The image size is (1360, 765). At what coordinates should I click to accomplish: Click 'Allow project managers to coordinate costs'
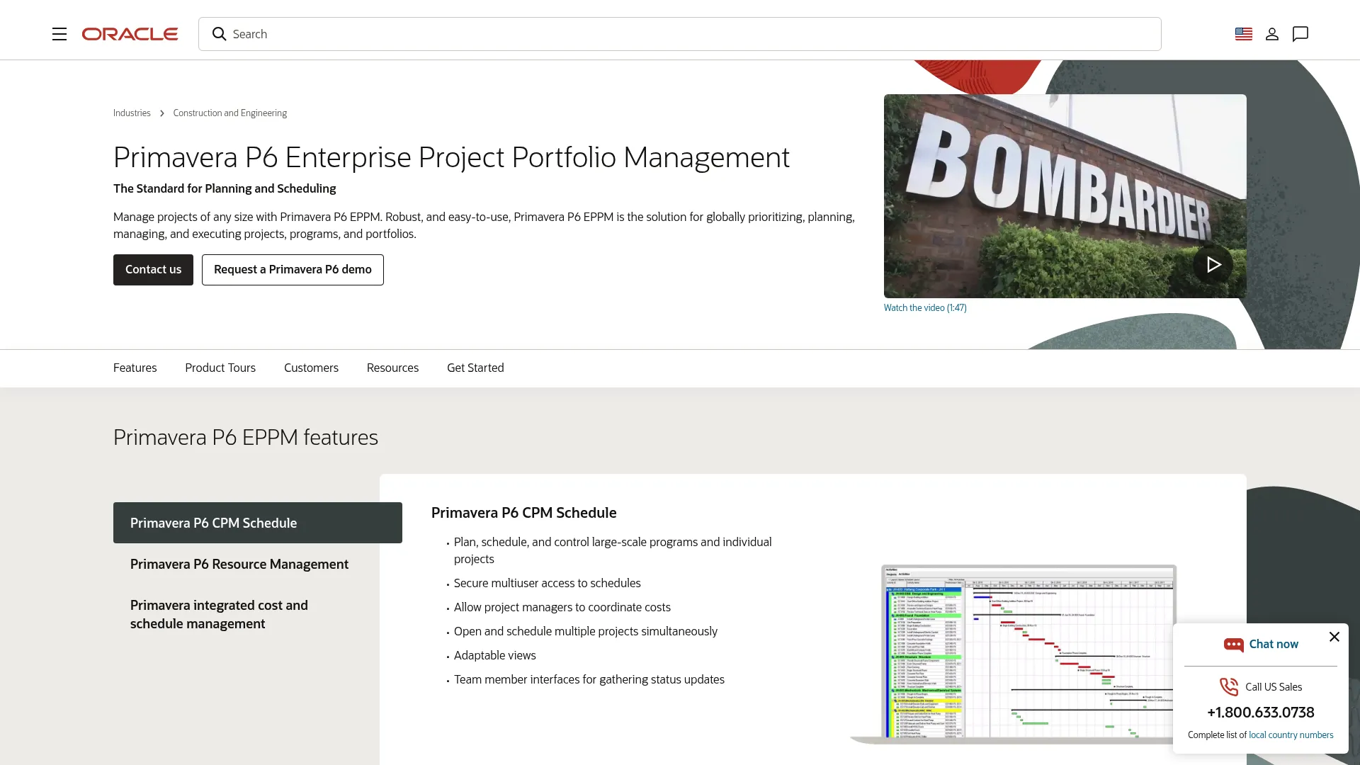pyautogui.click(x=562, y=608)
